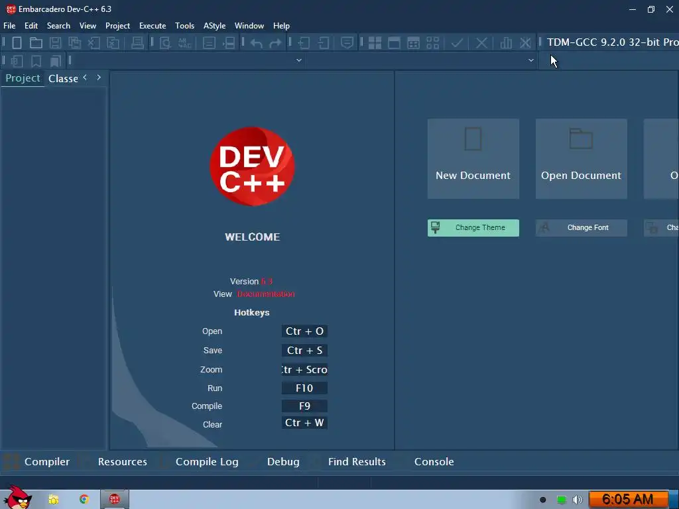Click the X stop toolbar icon
Image resolution: width=679 pixels, height=509 pixels.
point(481,43)
